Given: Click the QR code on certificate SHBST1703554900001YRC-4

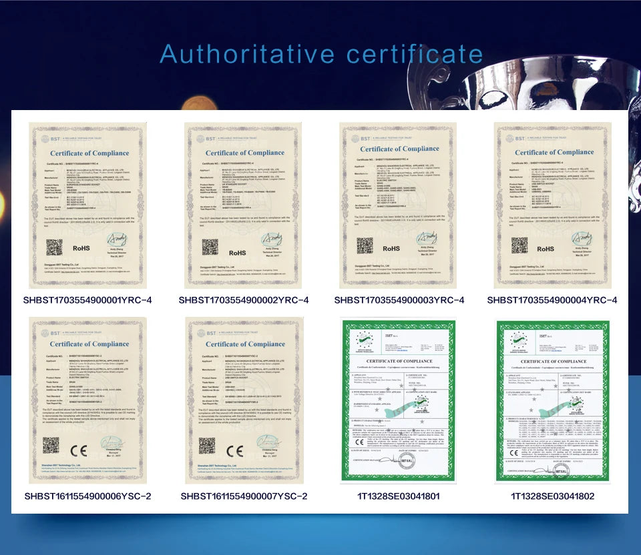Looking at the screenshot, I should click(x=54, y=247).
